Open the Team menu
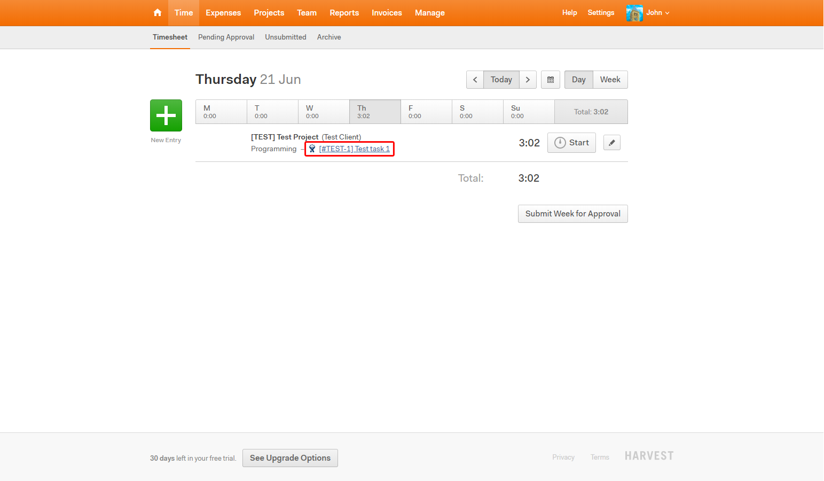 tap(307, 13)
